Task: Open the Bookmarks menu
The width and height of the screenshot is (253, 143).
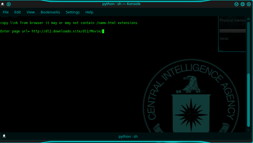Action: (50, 12)
